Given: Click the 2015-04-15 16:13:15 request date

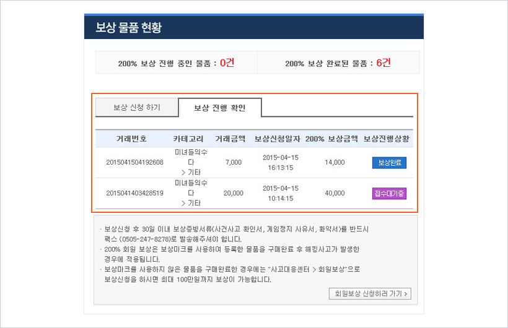Looking at the screenshot, I should pyautogui.click(x=281, y=162).
